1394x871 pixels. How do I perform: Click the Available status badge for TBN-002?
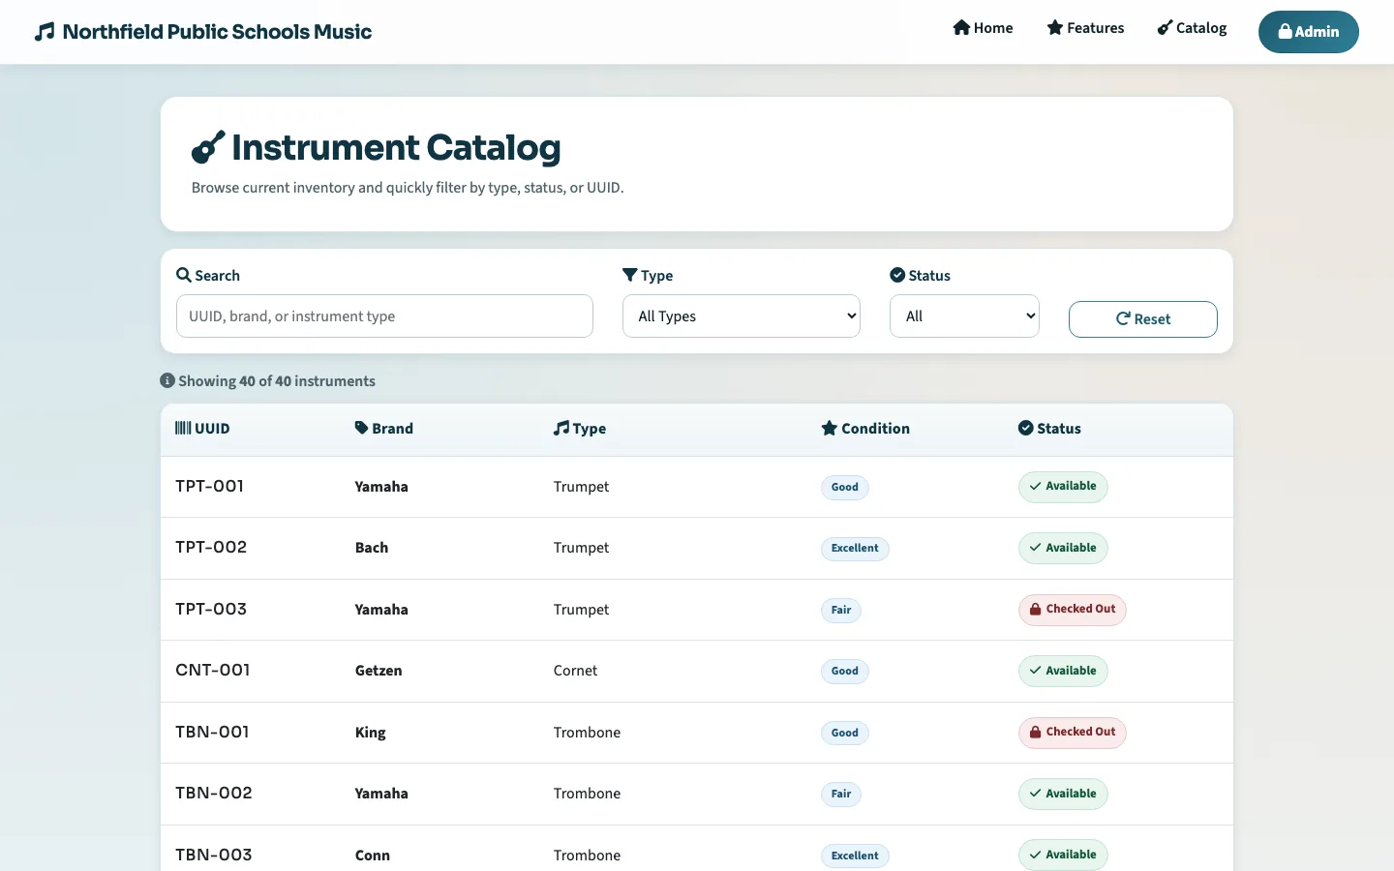[x=1063, y=794]
